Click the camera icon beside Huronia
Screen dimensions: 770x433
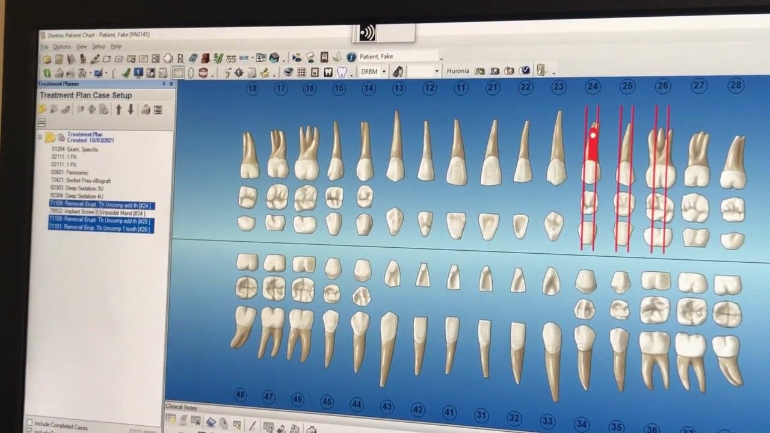point(479,71)
